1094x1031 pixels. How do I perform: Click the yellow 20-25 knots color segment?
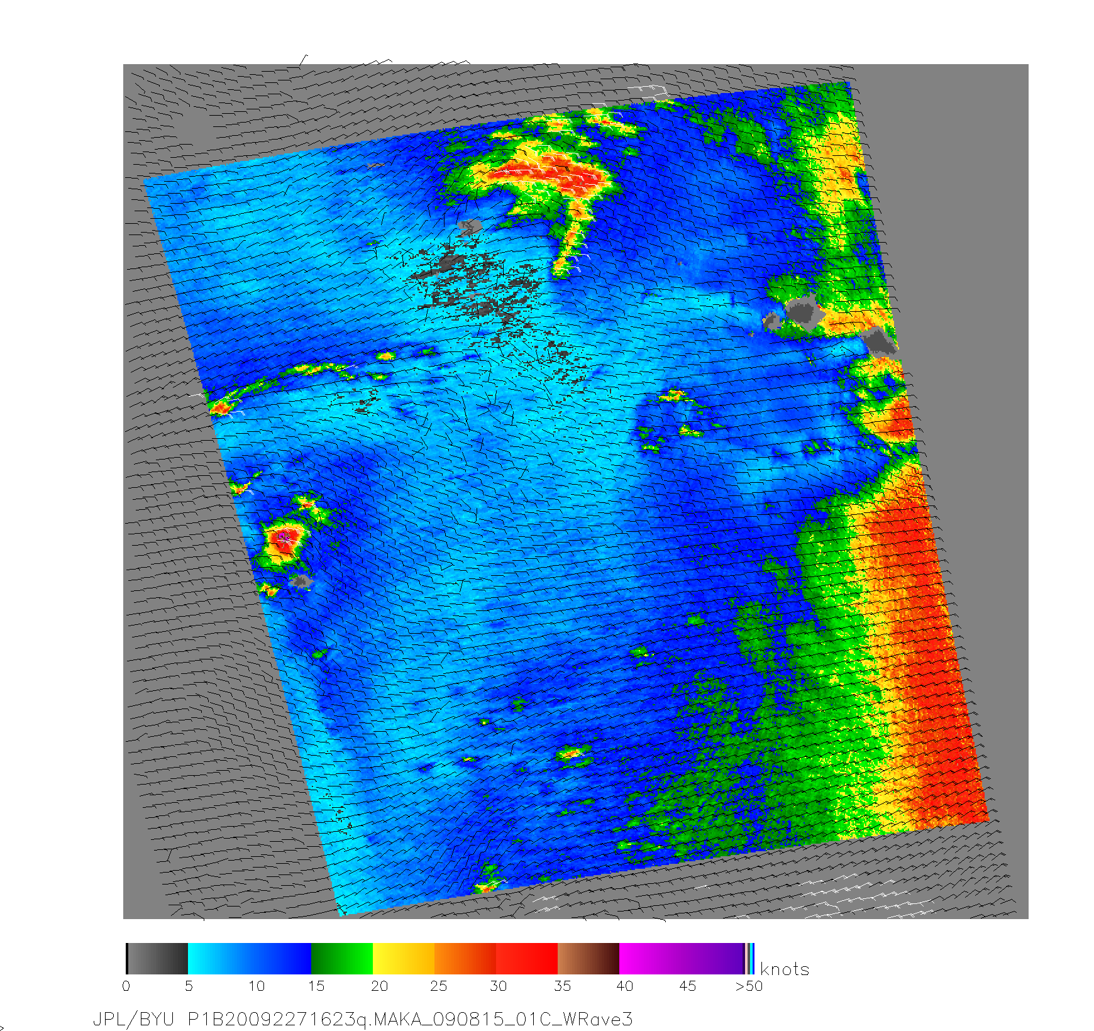404,958
